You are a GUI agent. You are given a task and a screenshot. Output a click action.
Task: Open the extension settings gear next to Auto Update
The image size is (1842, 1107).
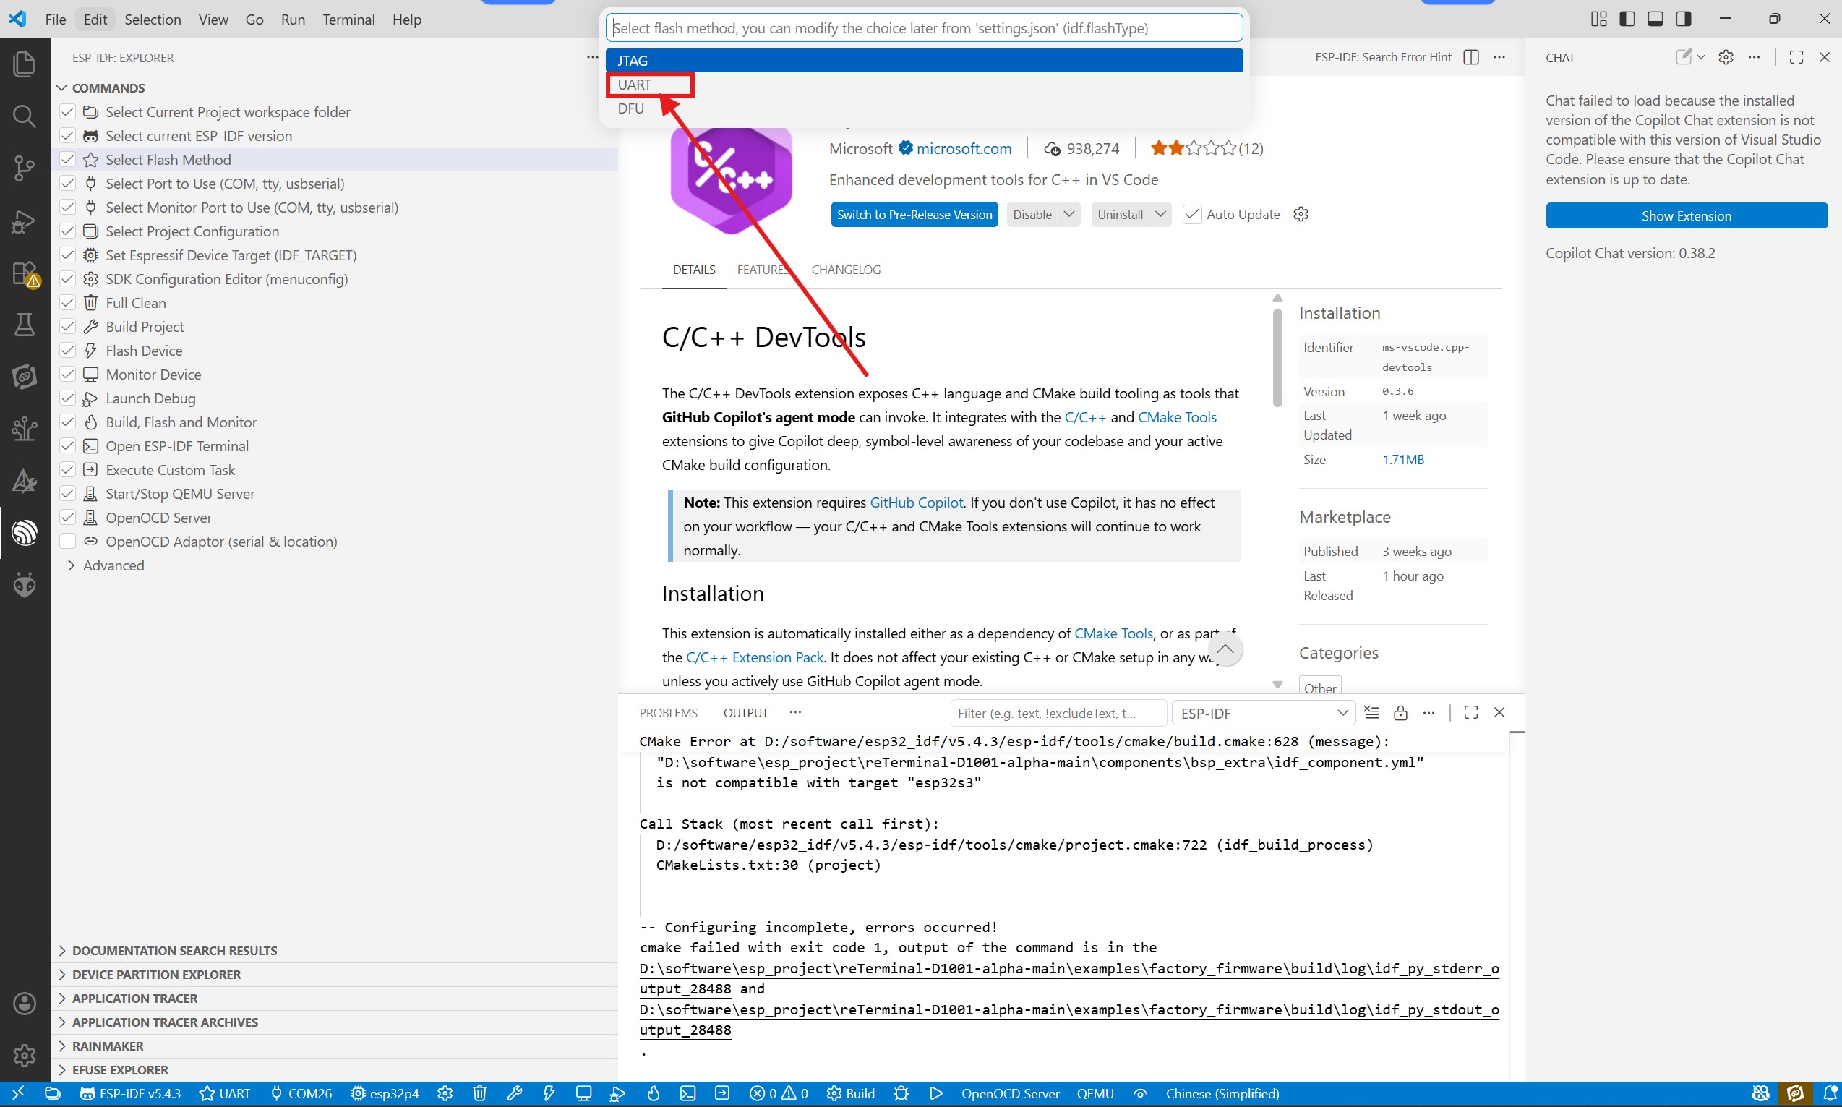(1301, 215)
